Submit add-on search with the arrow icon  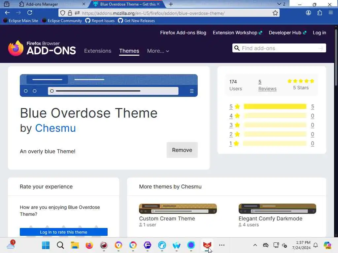pos(321,48)
